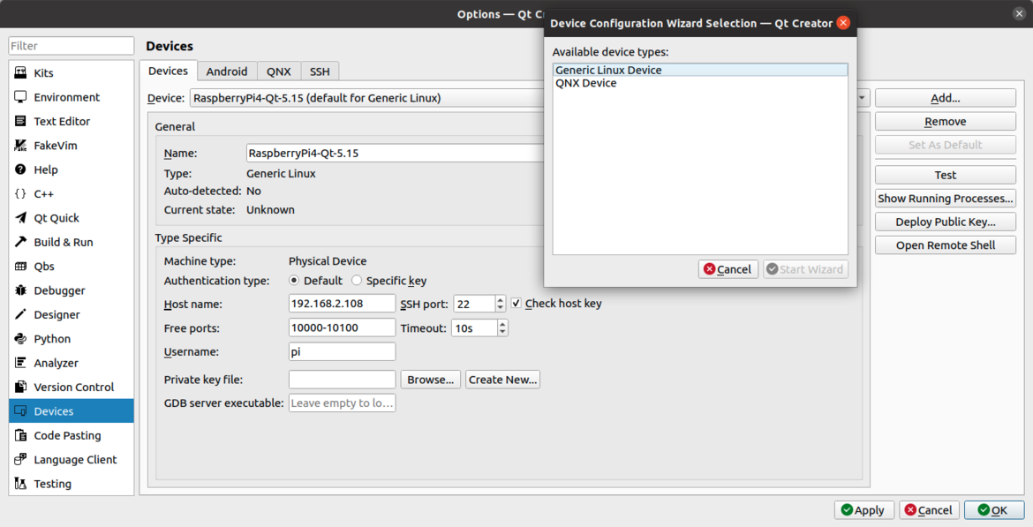Select Specific key authentication type
The height and width of the screenshot is (527, 1033).
[x=357, y=281]
